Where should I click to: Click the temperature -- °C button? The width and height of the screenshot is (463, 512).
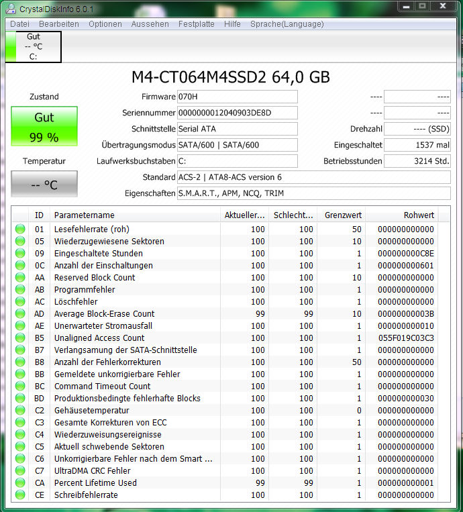point(44,184)
